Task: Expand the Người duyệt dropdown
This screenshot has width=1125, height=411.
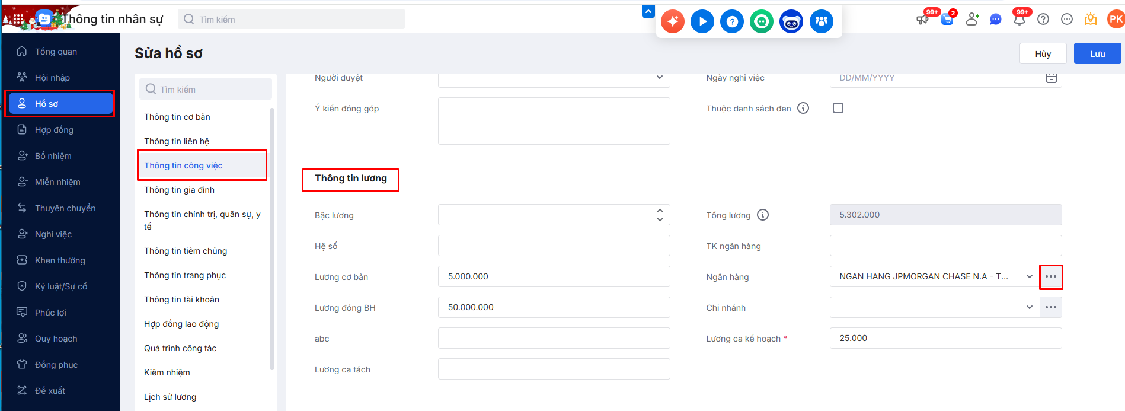Action: click(660, 77)
